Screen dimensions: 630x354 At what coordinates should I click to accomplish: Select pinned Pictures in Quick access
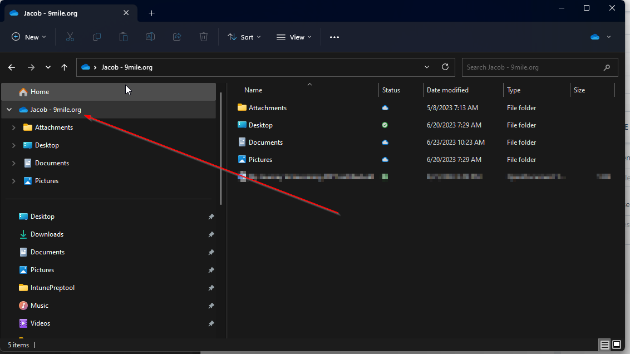click(x=42, y=270)
